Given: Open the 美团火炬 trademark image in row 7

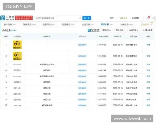Looking at the screenshot, I should pos(17,88).
